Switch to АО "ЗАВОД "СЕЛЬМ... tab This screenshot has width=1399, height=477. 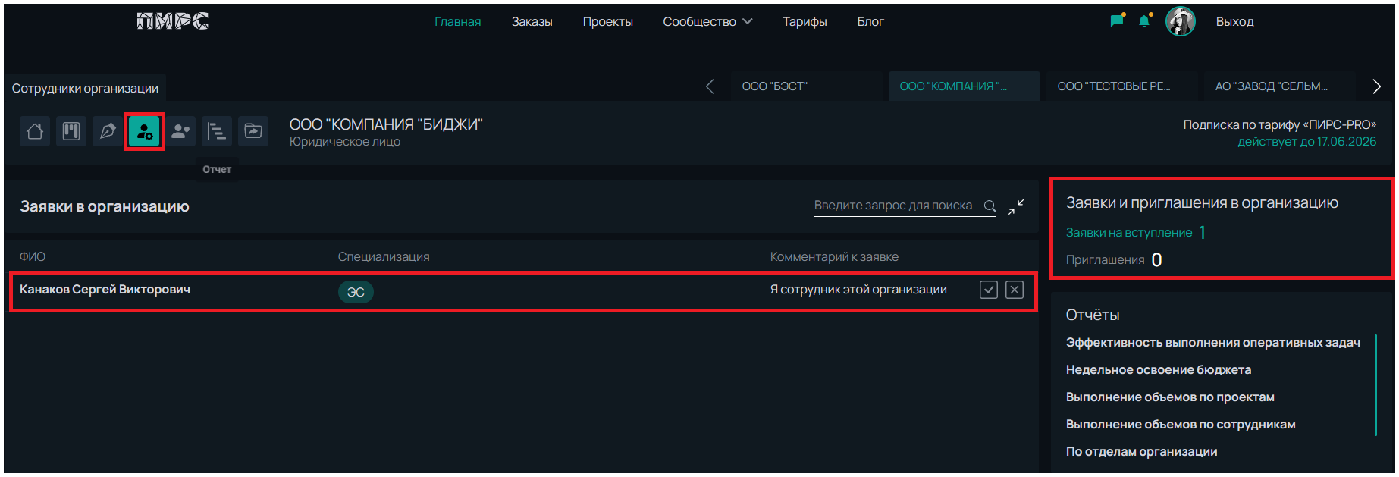coord(1280,86)
